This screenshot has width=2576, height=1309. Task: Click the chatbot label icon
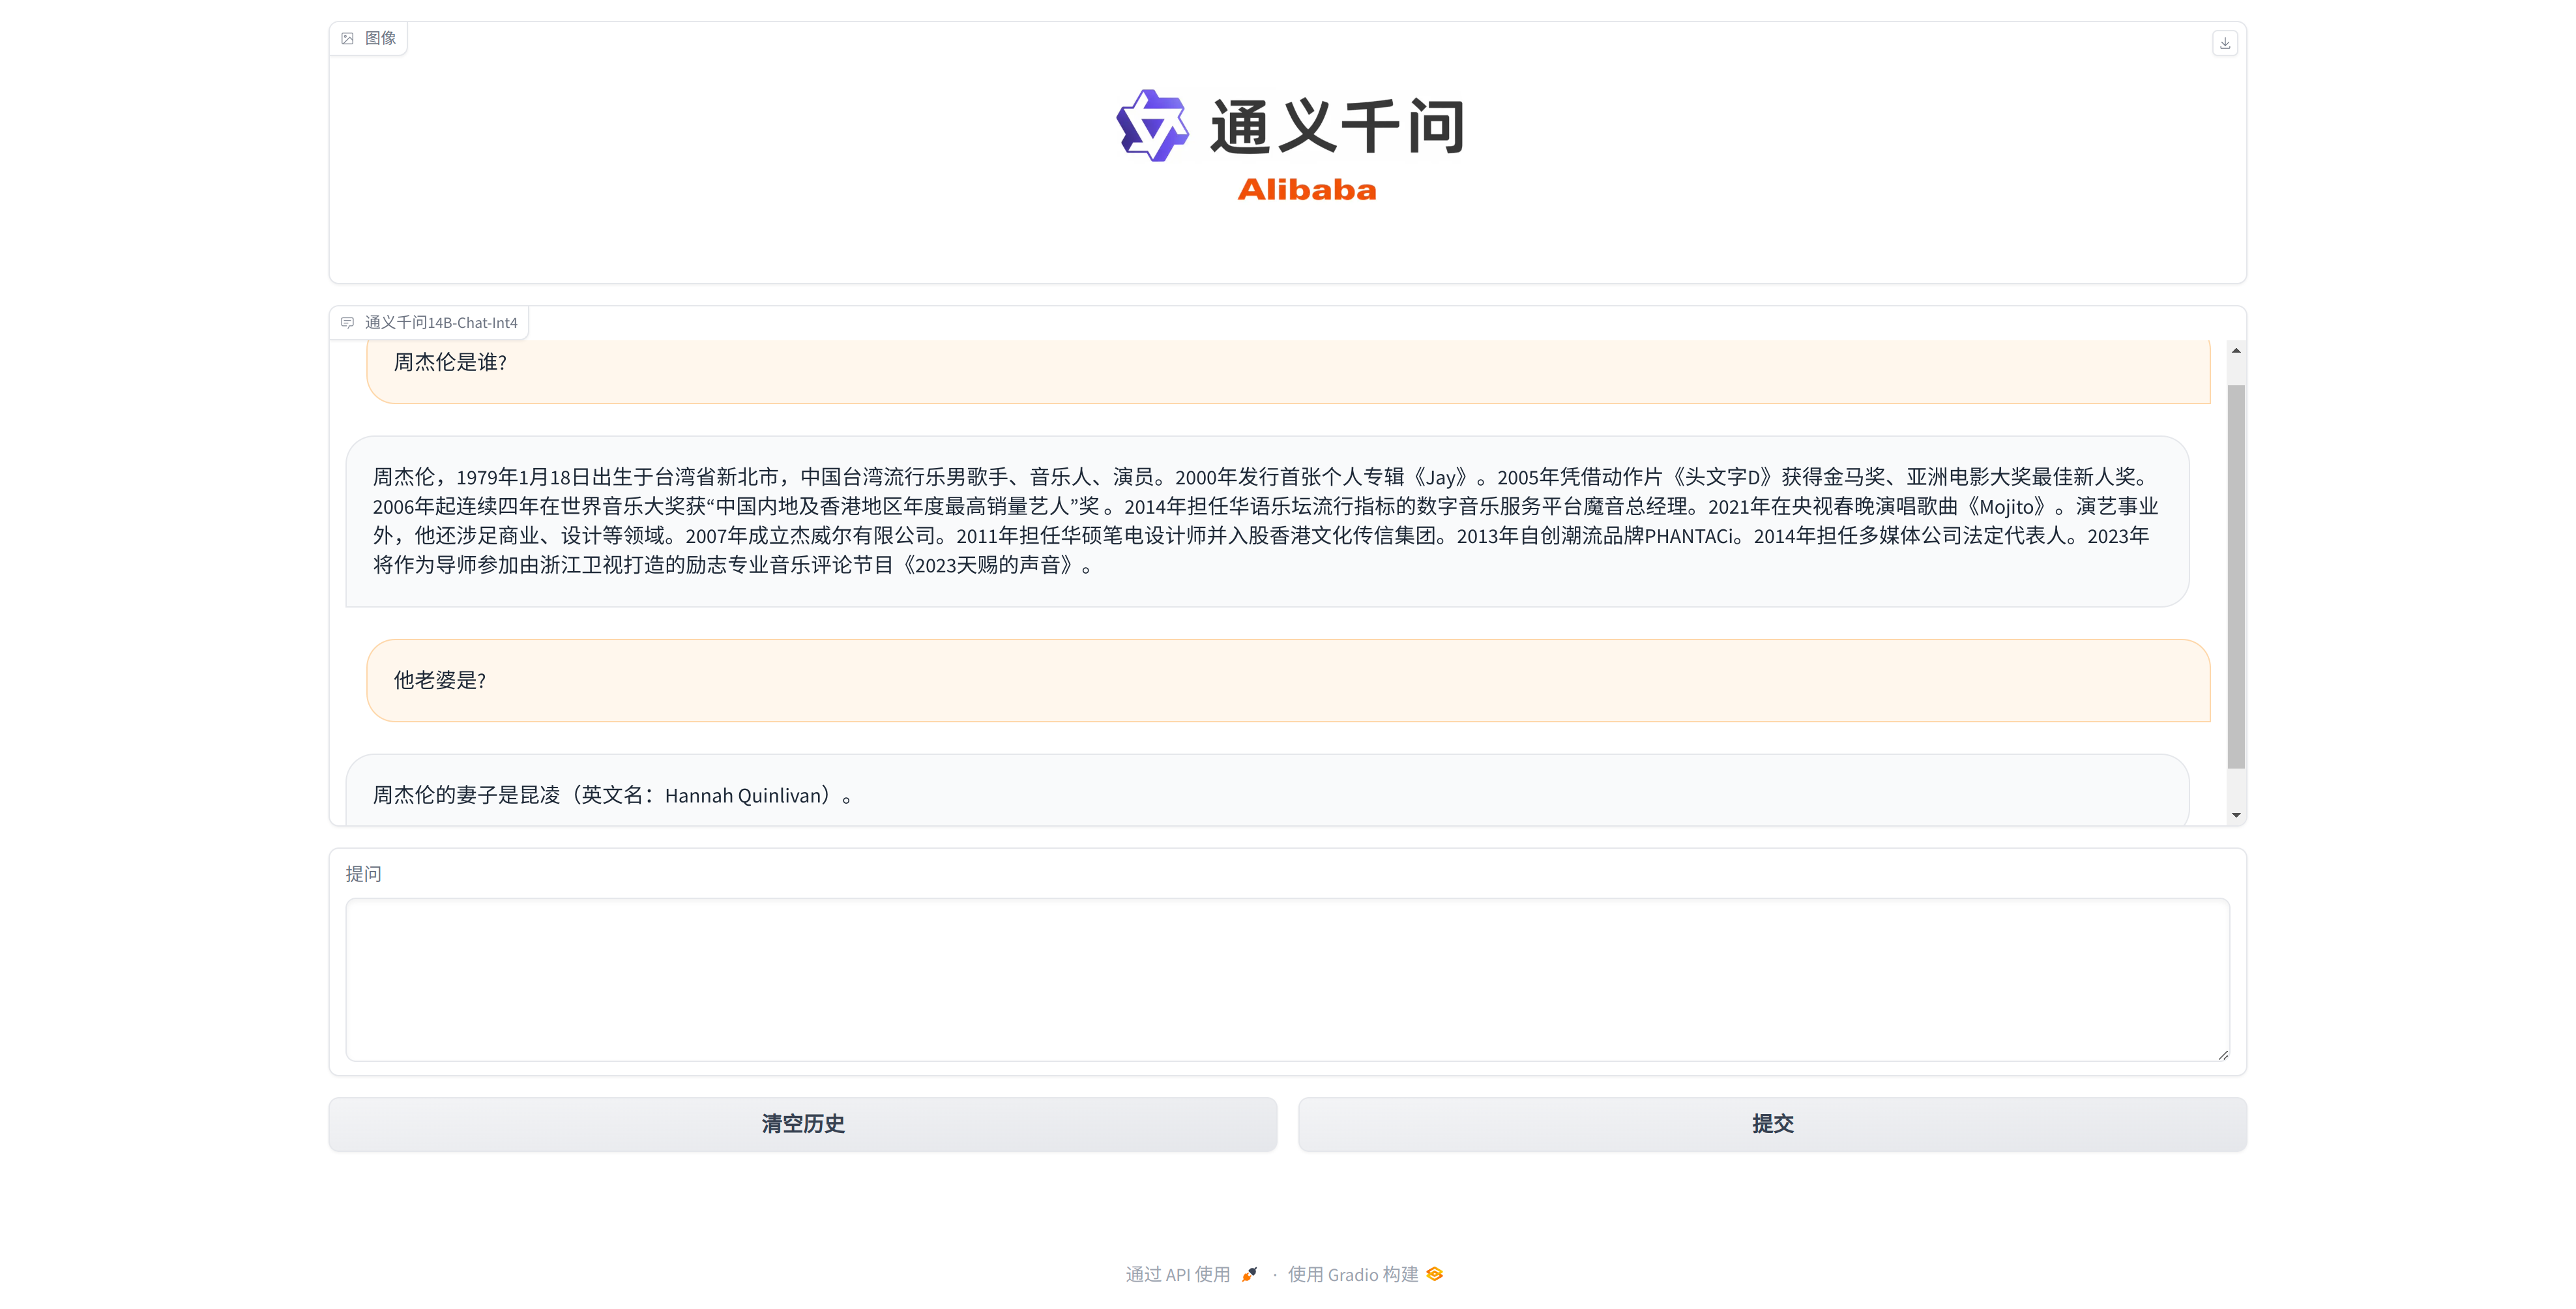[348, 323]
